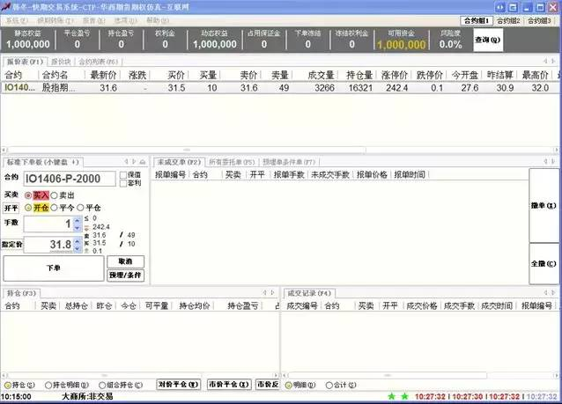Click right tab-scroll arrow in 持仓 panel header
This screenshot has height=404, width=562.
[272, 292]
